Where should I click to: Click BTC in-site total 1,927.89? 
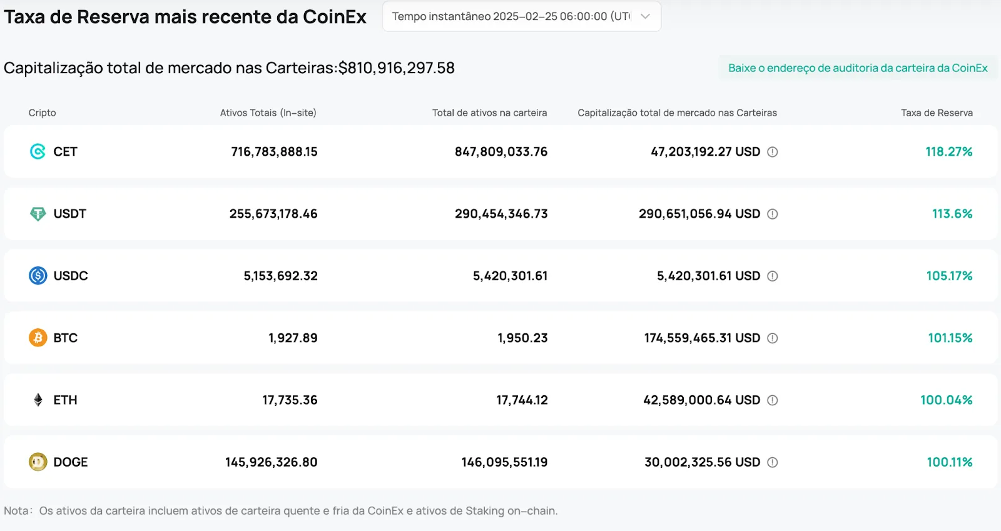293,338
